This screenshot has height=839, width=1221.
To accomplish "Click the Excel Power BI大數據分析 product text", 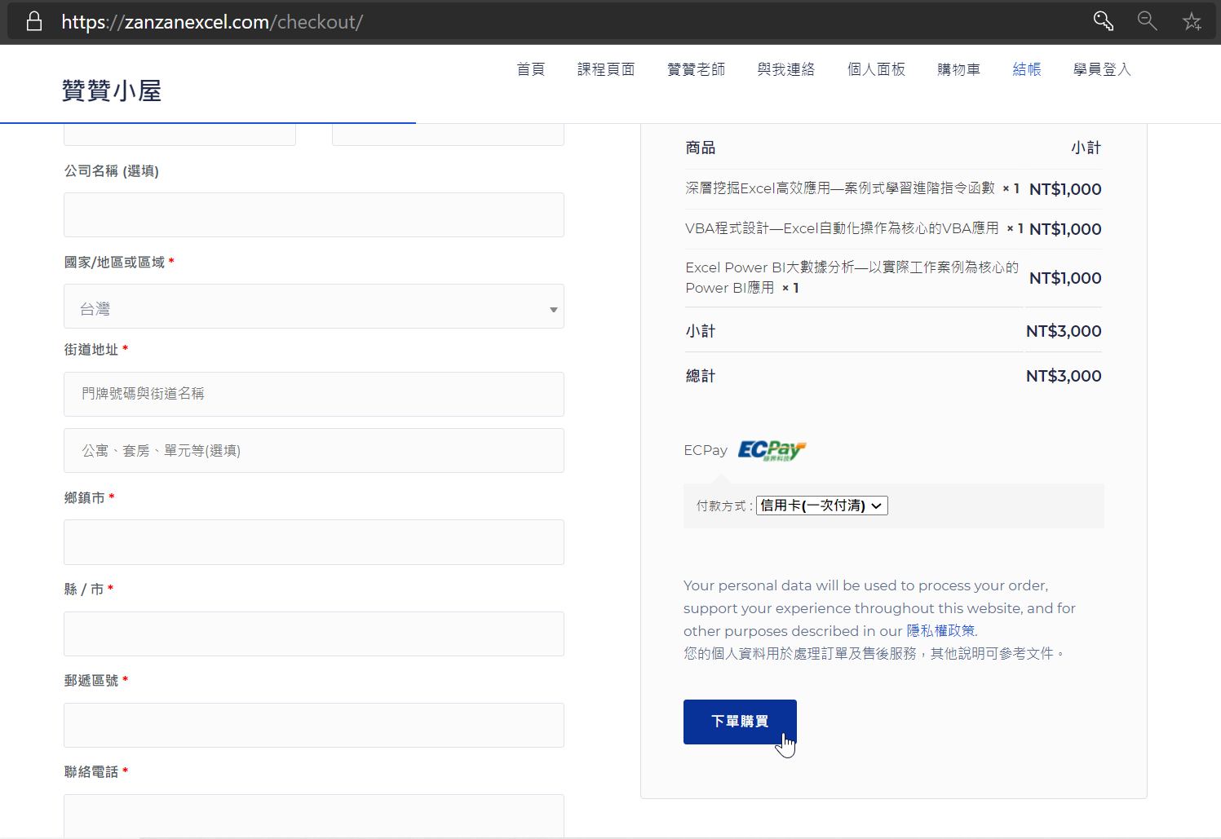I will pyautogui.click(x=852, y=277).
